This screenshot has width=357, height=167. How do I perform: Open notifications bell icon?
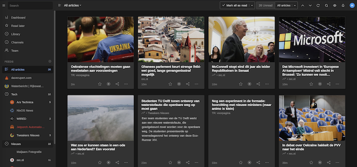[343, 5]
